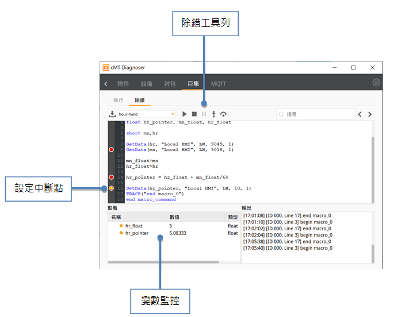Toggle the breakpoint on line 9
This screenshot has height=317, width=398.
(x=112, y=150)
